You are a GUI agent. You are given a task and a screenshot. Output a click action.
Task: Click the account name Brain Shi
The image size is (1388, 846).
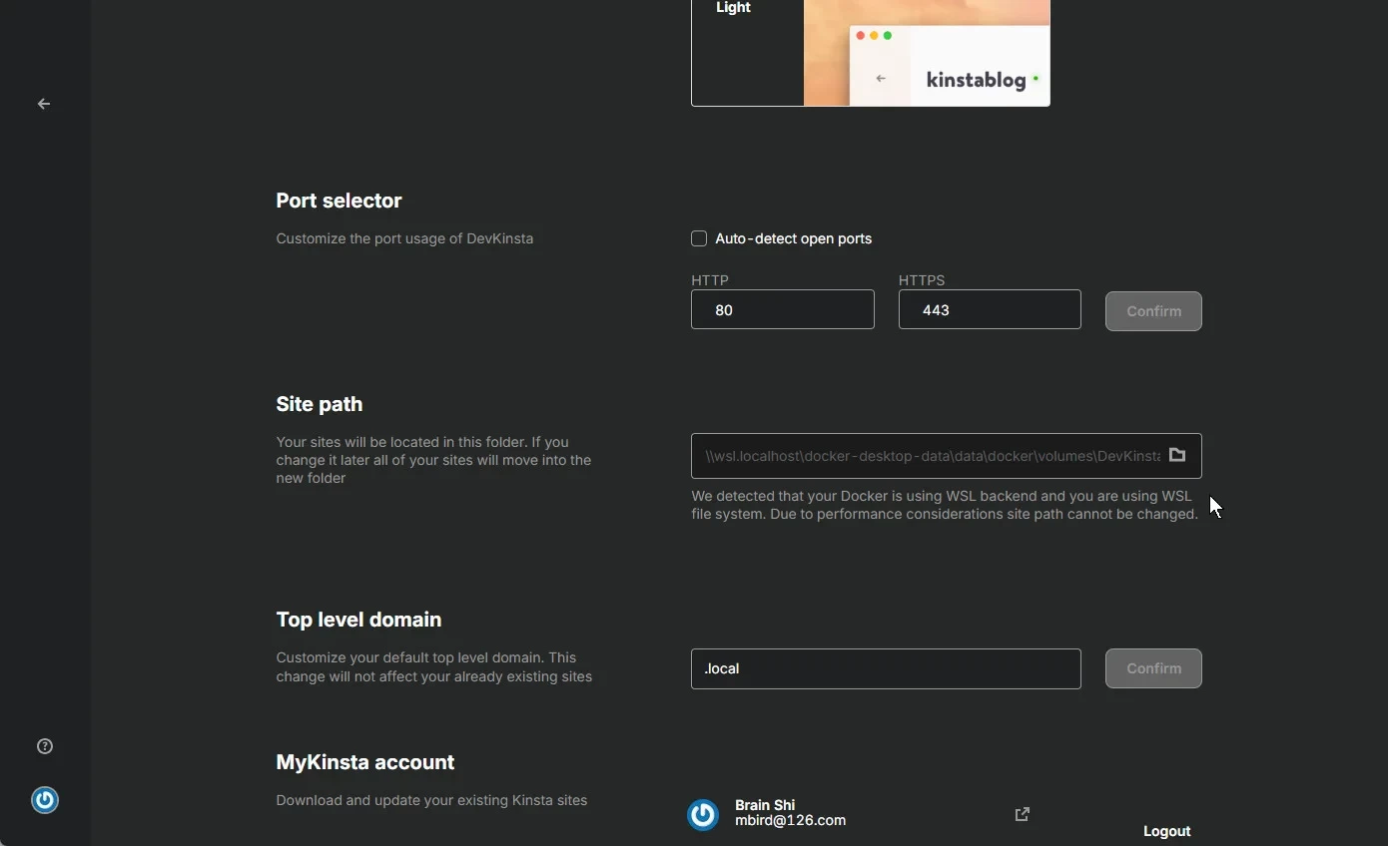(x=765, y=805)
